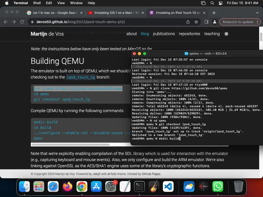Open Firefox from the Dock
Image resolution: width=263 pixels, height=197 pixels.
(x=68, y=186)
